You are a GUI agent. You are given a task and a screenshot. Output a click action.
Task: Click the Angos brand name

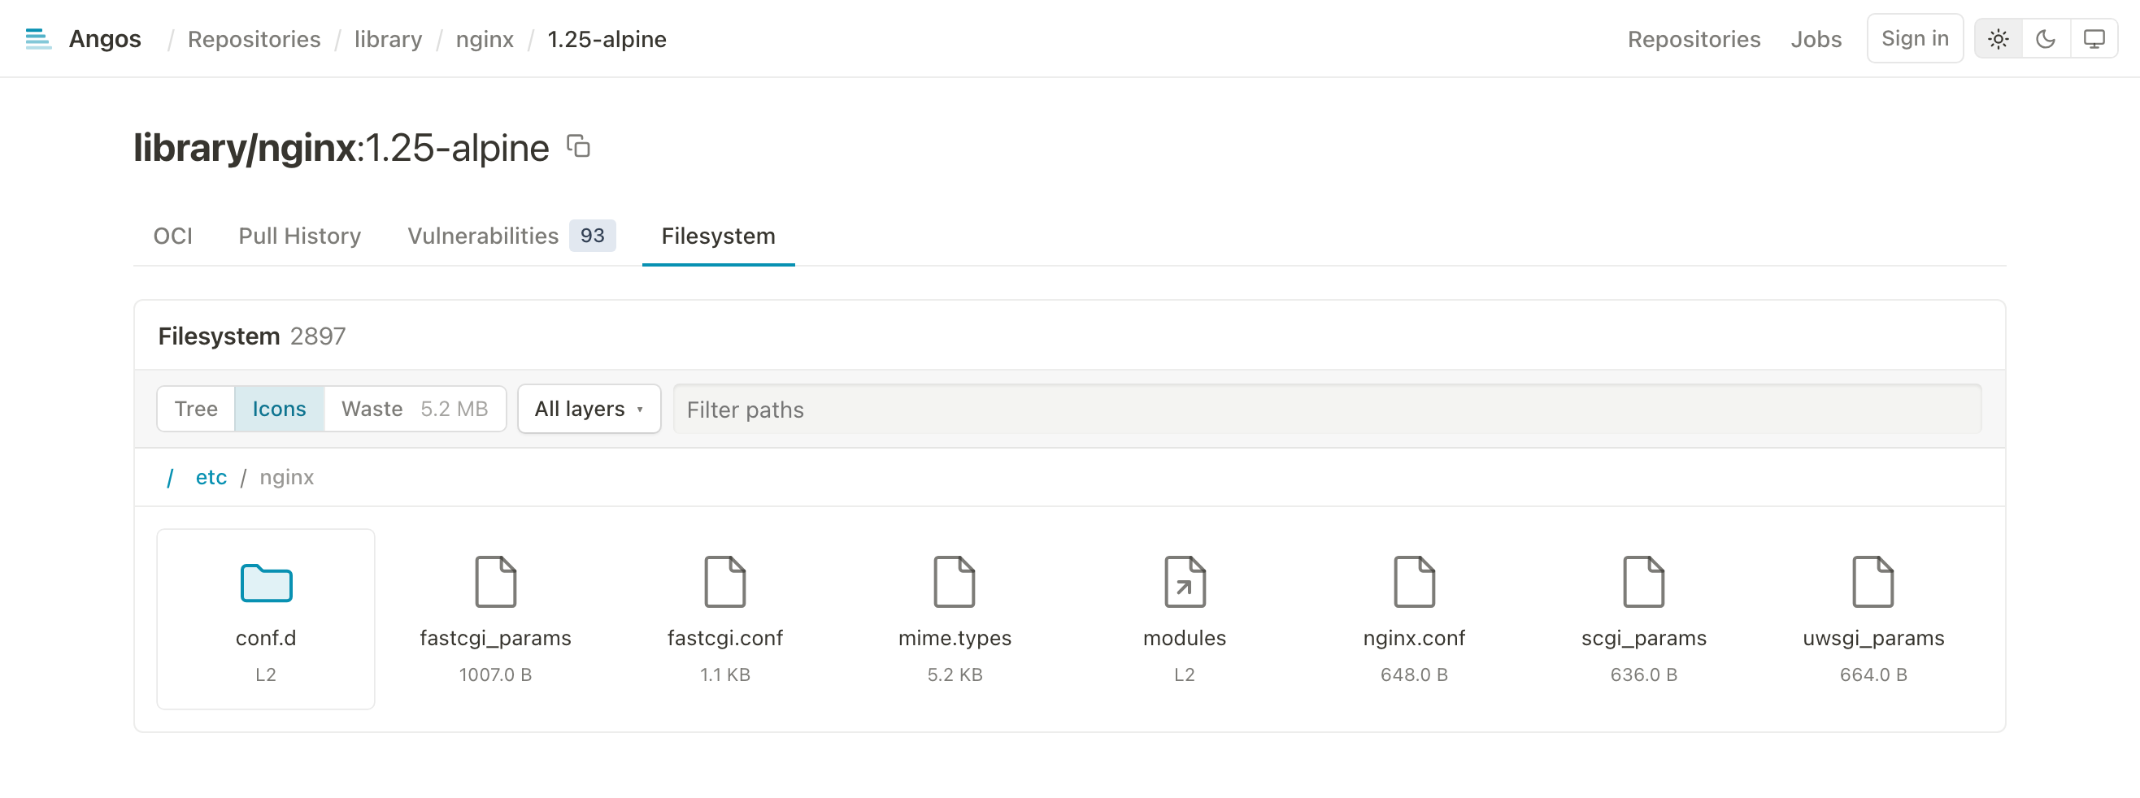(x=105, y=39)
